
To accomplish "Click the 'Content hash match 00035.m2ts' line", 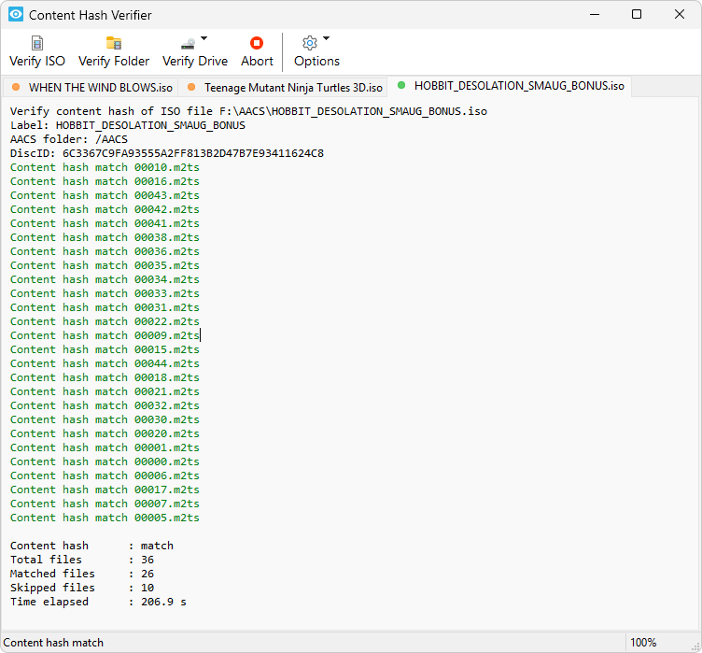I will click(105, 265).
